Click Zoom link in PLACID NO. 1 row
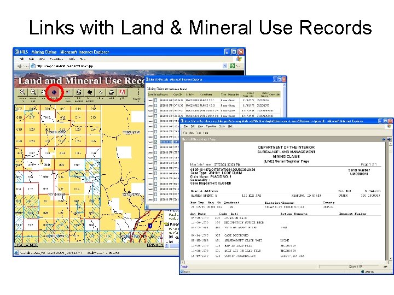This screenshot has height=295, width=394. click(x=150, y=100)
